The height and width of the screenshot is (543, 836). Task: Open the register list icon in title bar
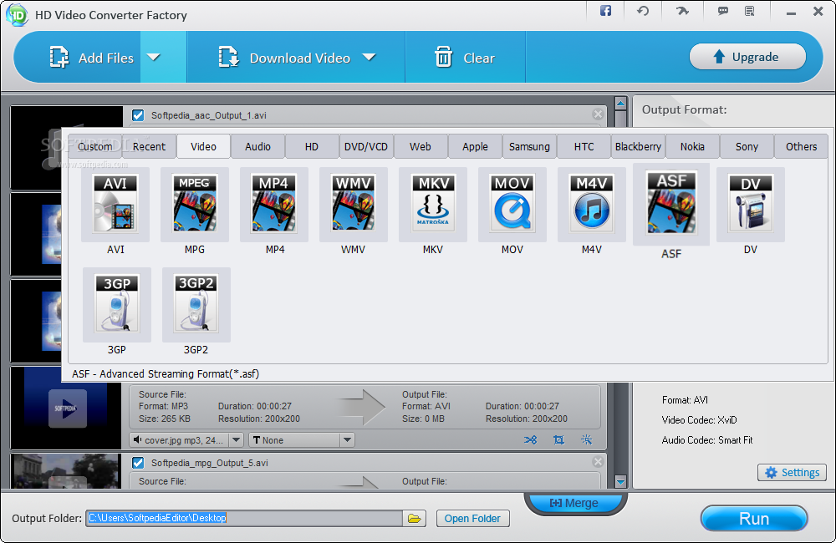coord(750,11)
